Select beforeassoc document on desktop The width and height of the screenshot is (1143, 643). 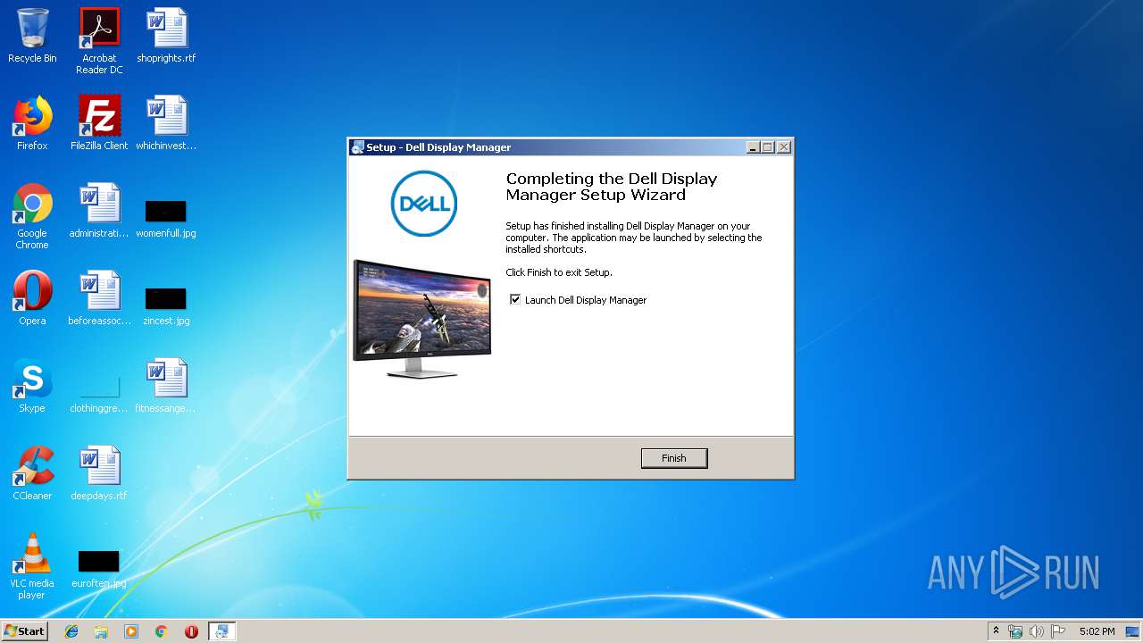coord(99,298)
